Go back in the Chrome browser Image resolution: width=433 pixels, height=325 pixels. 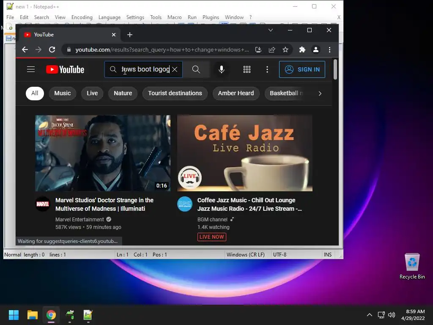(x=25, y=50)
